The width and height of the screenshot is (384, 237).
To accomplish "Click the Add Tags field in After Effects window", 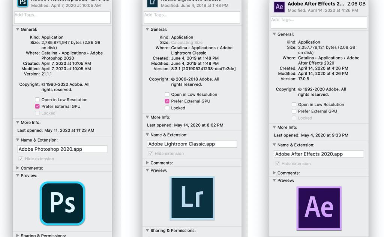I will (x=319, y=22).
